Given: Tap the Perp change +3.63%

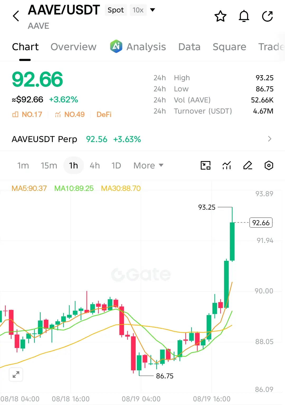Looking at the screenshot, I should (127, 139).
